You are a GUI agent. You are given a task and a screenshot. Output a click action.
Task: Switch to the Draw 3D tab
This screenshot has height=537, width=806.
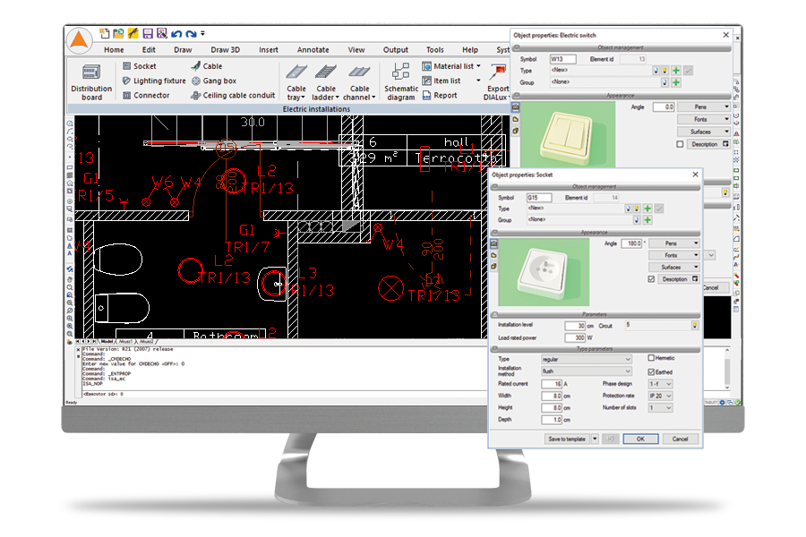(225, 50)
